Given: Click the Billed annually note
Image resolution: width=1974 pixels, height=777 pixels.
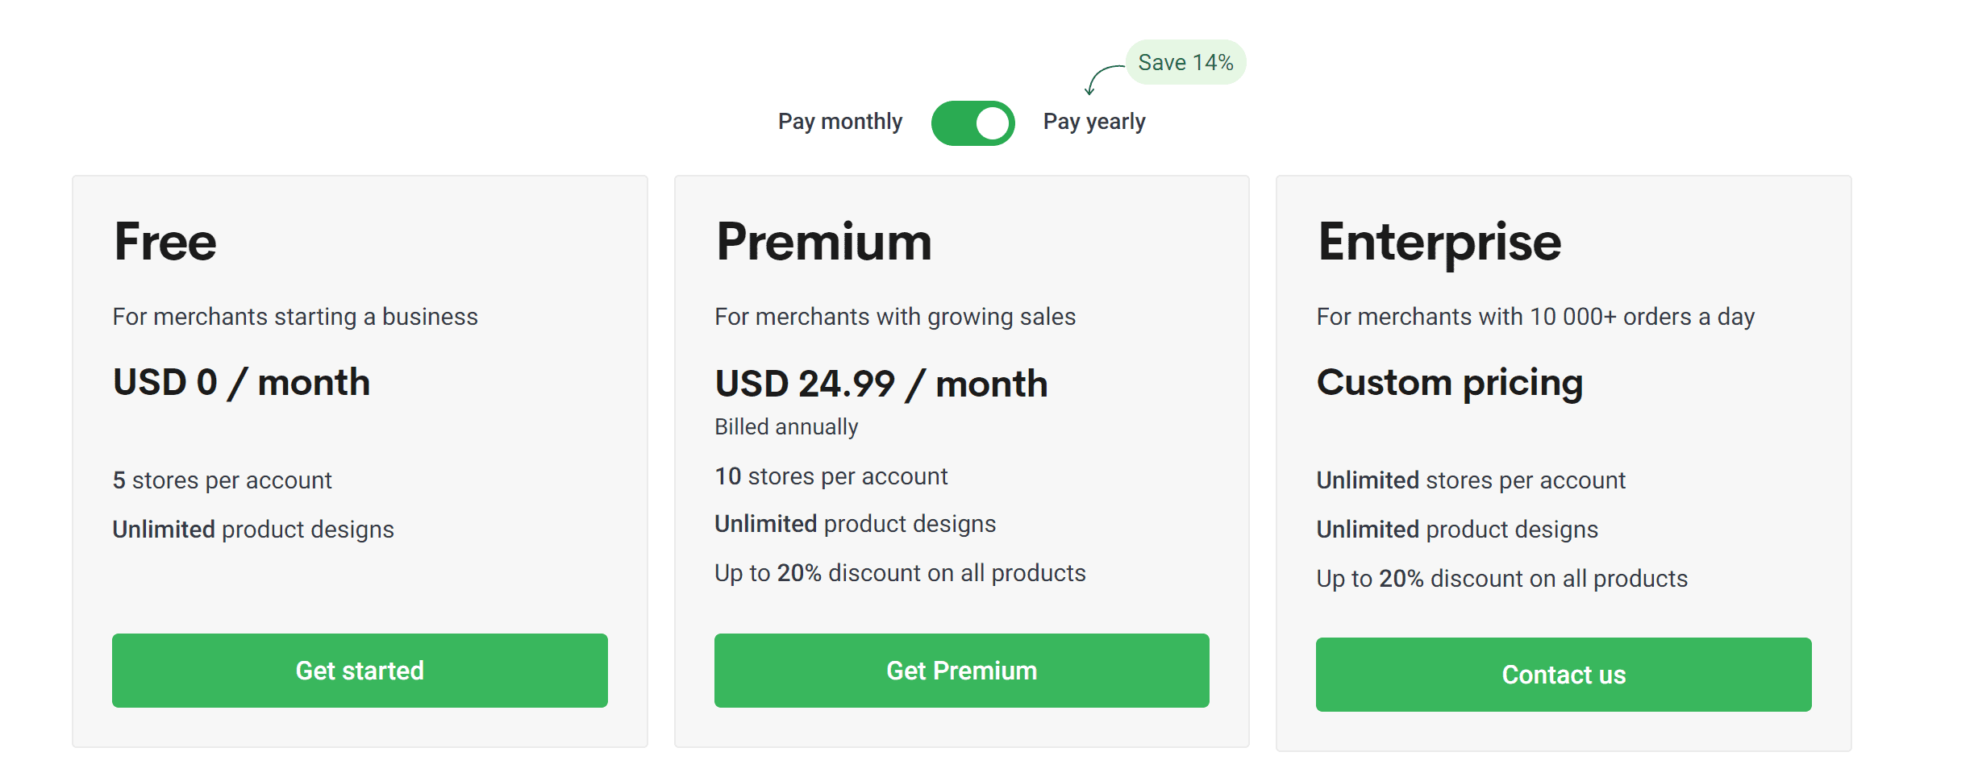Looking at the screenshot, I should (786, 426).
